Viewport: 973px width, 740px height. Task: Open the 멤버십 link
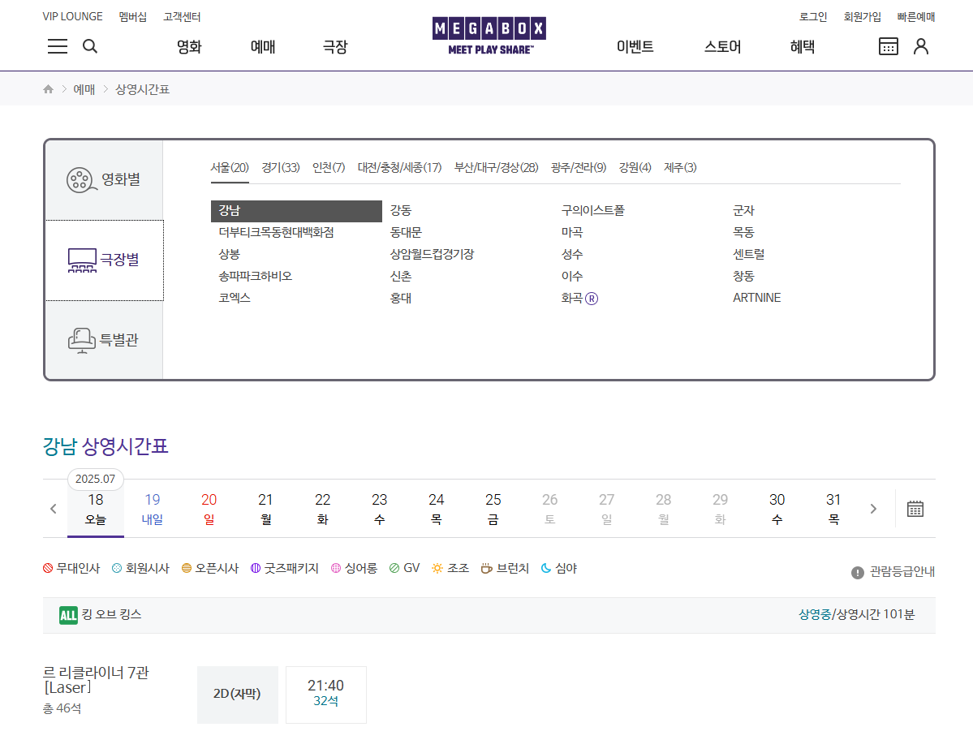[x=133, y=17]
